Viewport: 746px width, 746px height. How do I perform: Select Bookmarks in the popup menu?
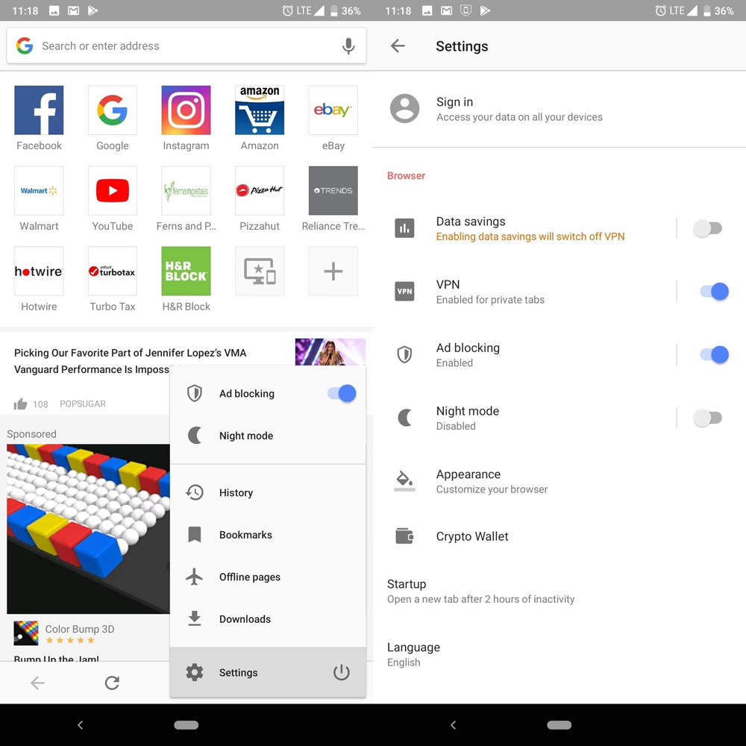[245, 535]
